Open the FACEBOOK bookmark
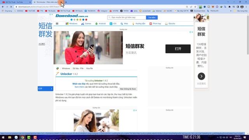Screen dimensions: 249x140 point(90,11)
